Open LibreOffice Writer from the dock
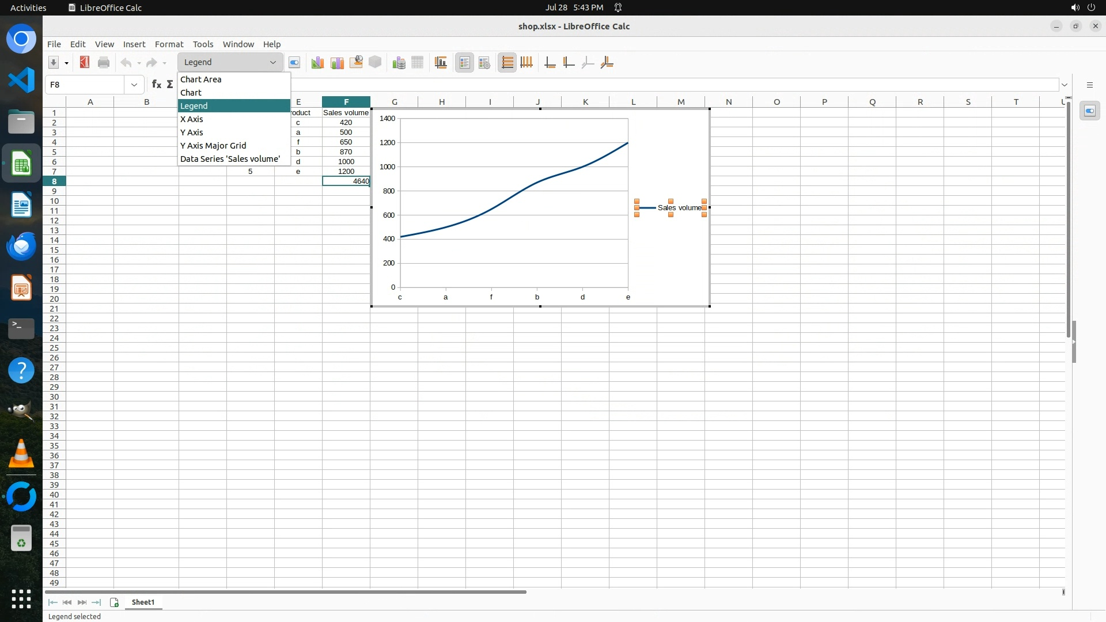The width and height of the screenshot is (1106, 622). [x=21, y=205]
